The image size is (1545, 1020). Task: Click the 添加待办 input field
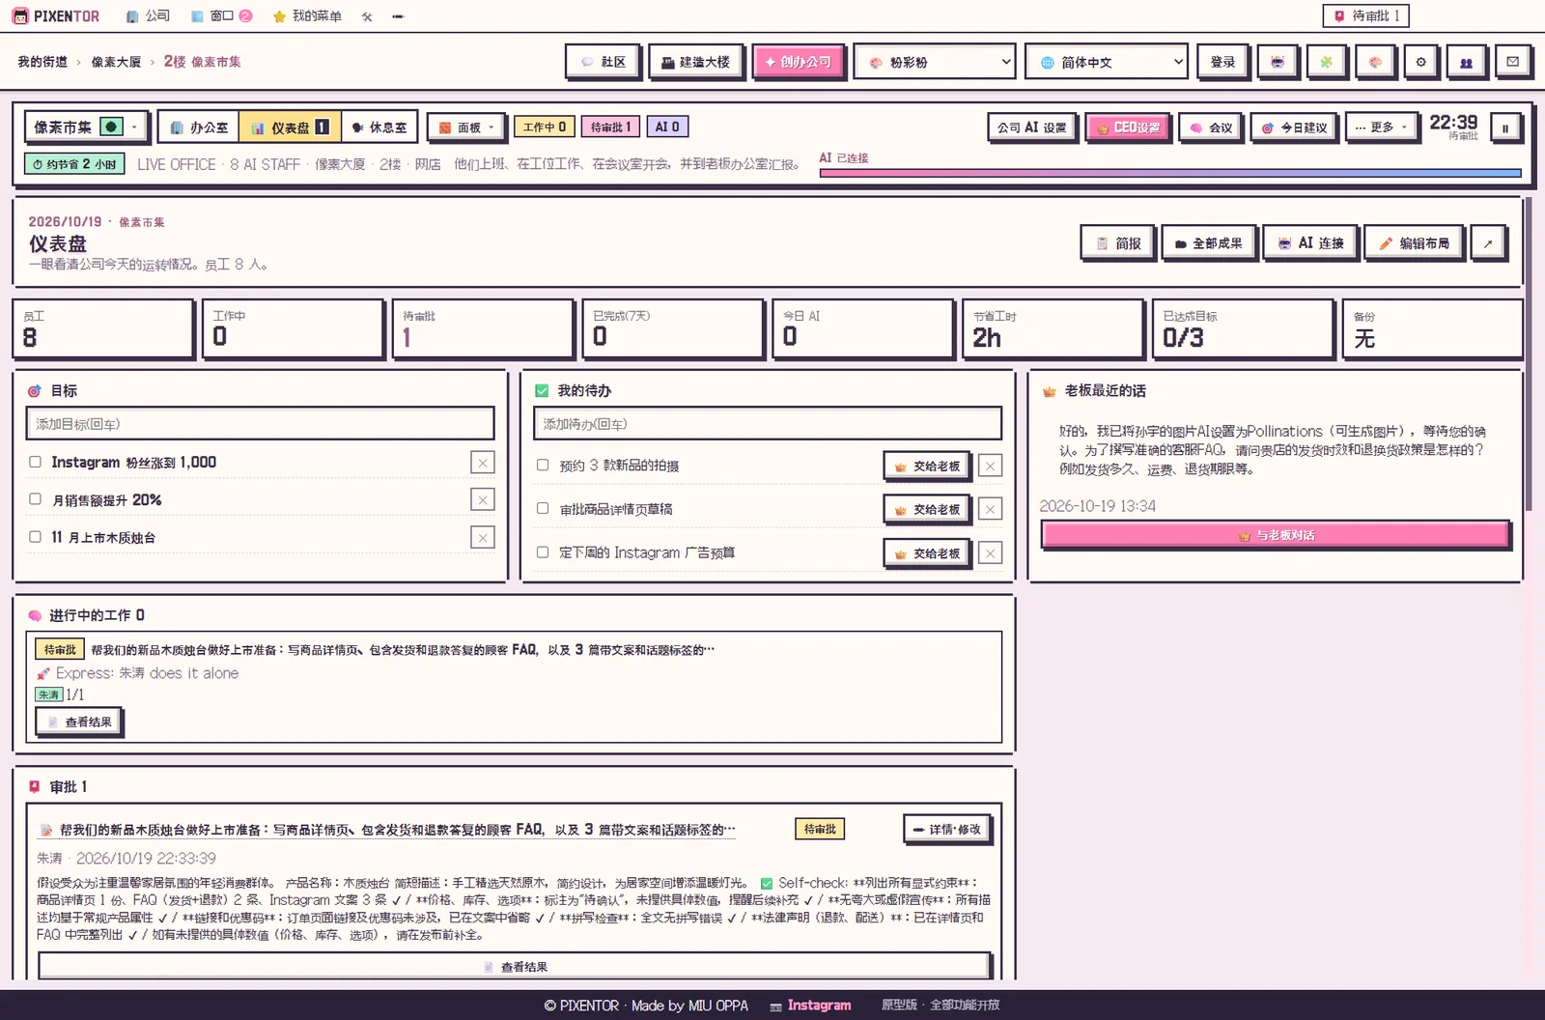tap(768, 424)
